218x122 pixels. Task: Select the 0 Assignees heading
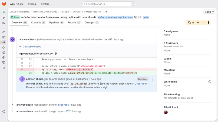pos(171,31)
